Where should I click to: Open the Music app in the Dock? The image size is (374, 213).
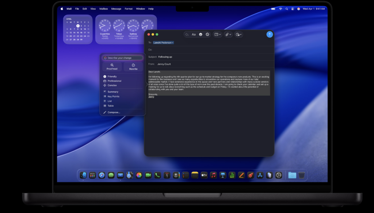213,175
